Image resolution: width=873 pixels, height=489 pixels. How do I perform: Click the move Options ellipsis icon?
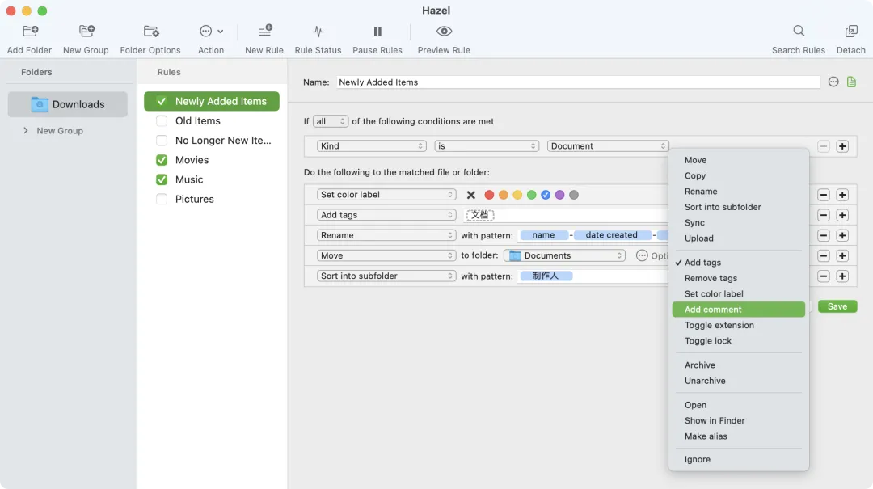(x=642, y=255)
